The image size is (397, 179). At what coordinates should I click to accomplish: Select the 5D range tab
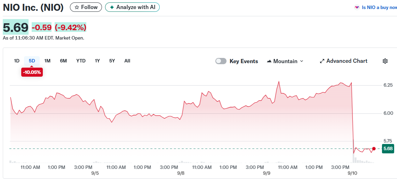[32, 61]
